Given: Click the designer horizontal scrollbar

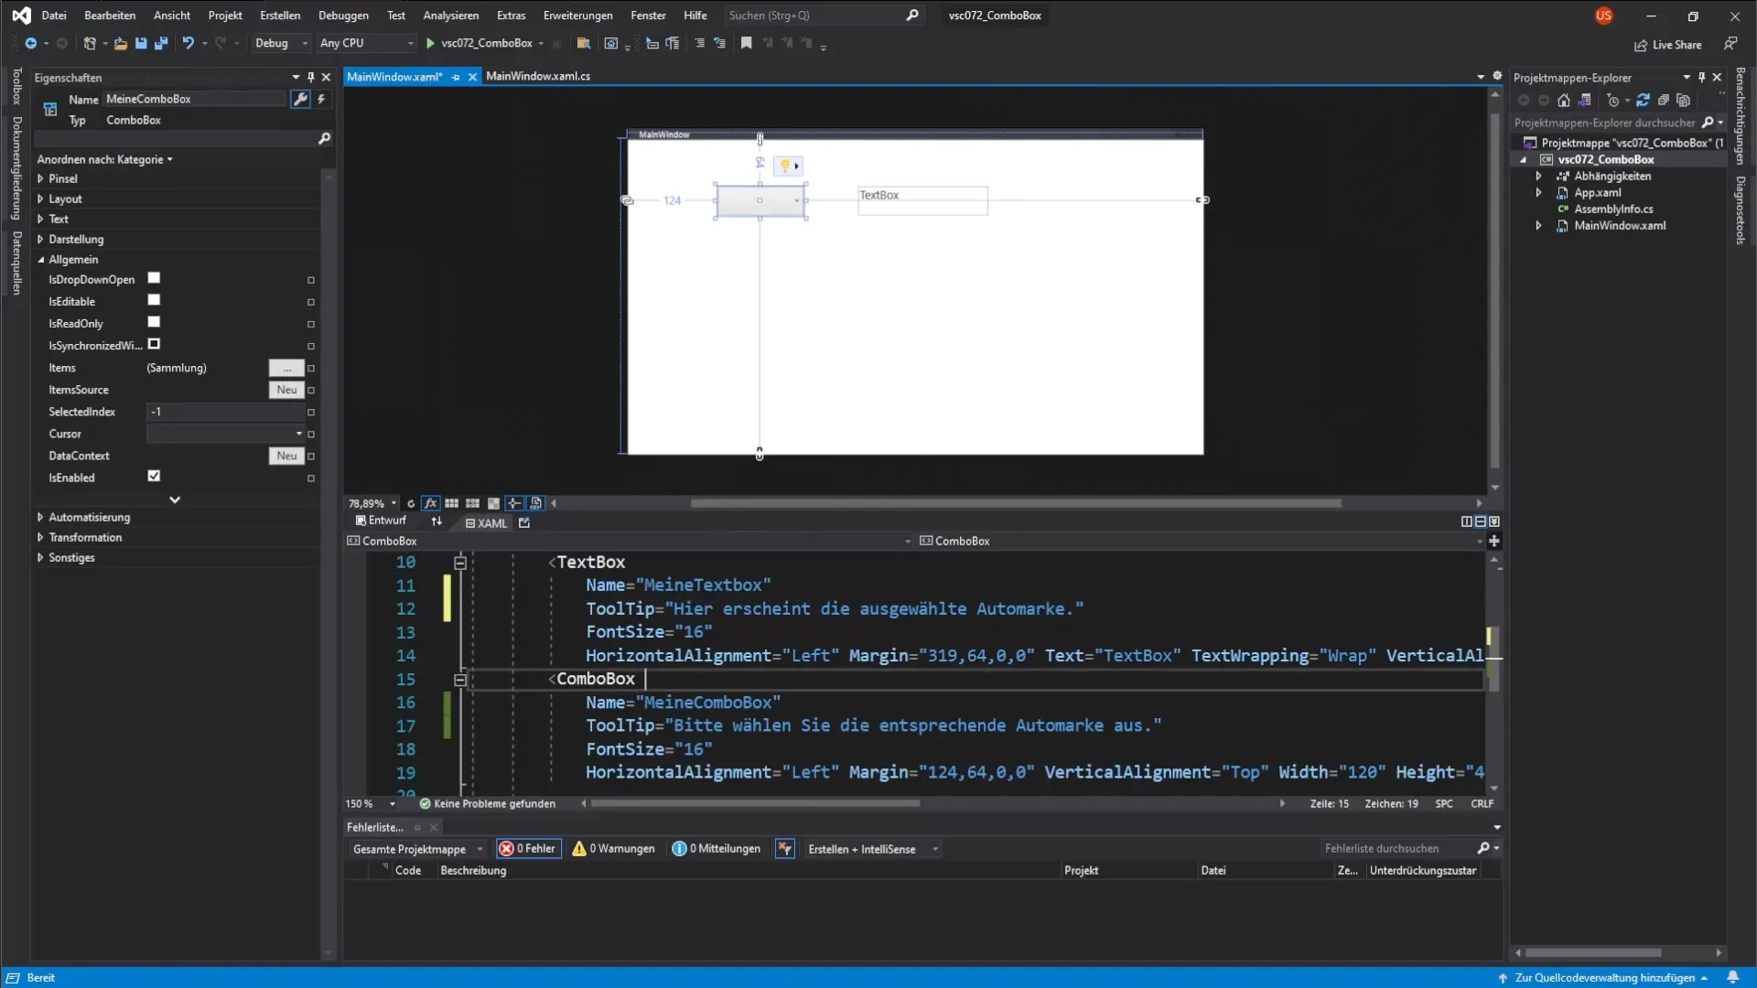Looking at the screenshot, I should point(1016,503).
